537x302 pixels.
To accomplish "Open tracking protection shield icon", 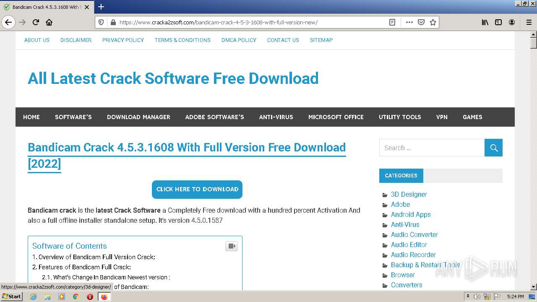I will pyautogui.click(x=101, y=22).
